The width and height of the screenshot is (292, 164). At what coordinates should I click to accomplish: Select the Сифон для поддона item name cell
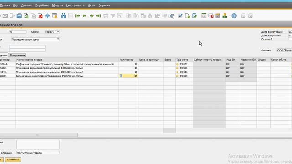67,64
